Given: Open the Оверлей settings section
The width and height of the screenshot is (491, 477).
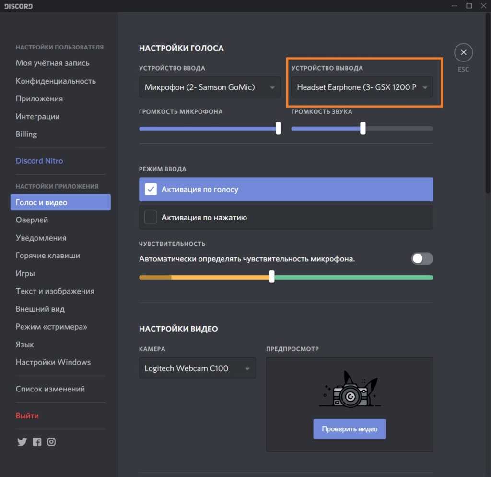Looking at the screenshot, I should tap(32, 220).
